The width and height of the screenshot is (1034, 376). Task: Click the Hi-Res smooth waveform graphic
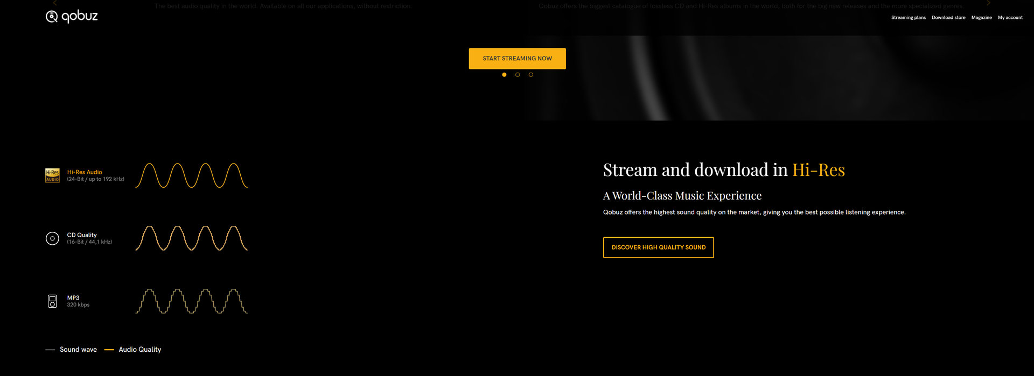[191, 175]
